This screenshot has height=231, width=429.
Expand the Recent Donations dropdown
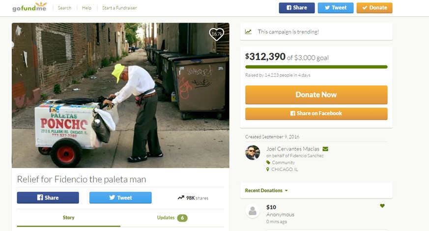click(266, 191)
